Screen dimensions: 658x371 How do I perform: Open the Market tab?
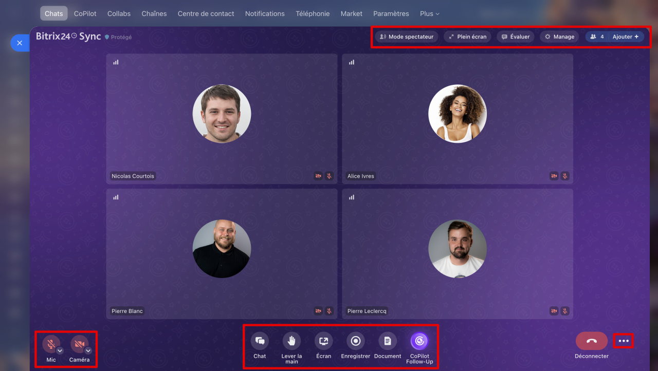(352, 13)
